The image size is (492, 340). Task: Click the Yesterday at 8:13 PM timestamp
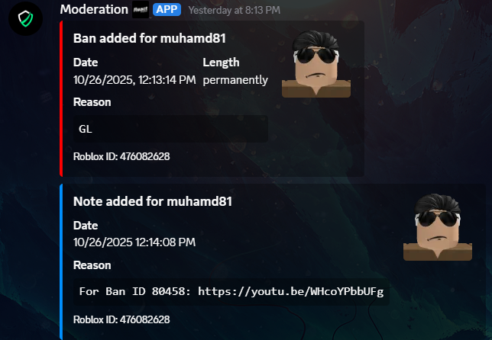pos(235,10)
